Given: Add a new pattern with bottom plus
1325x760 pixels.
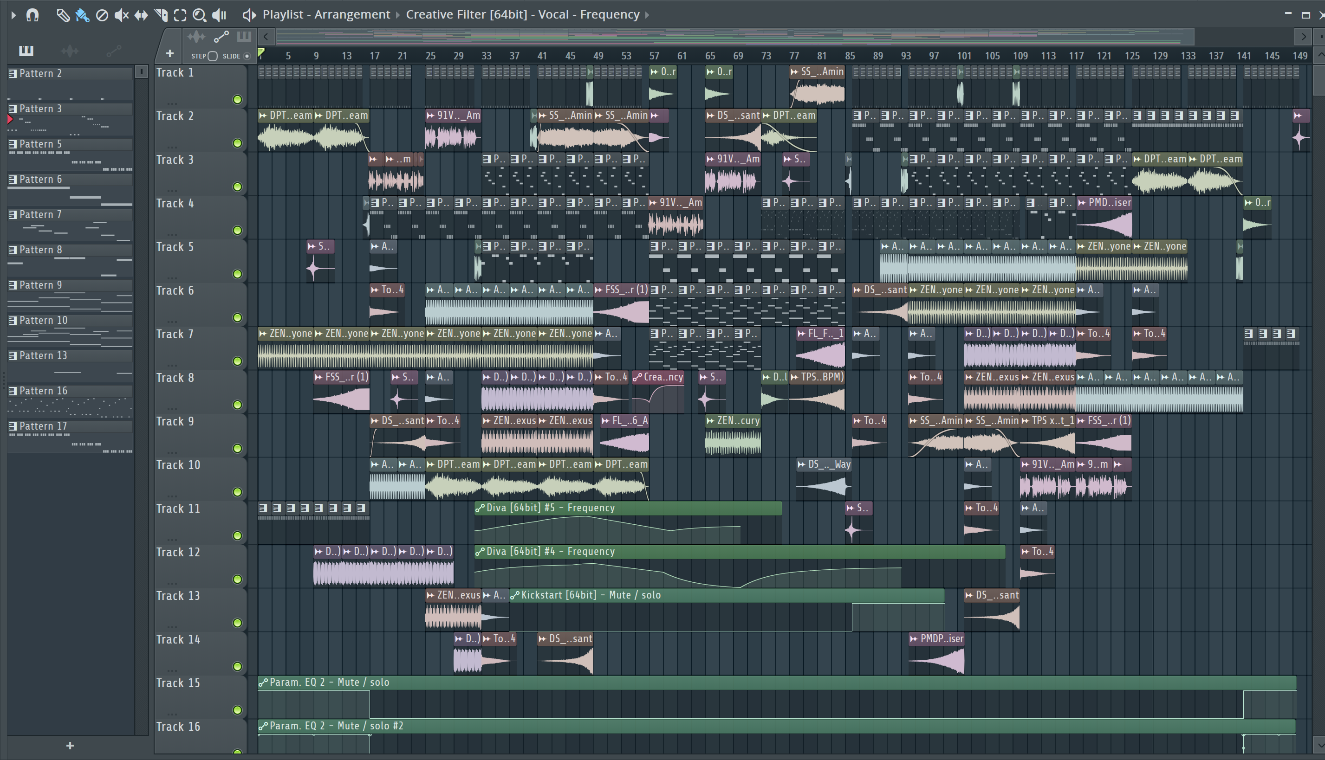Looking at the screenshot, I should tap(70, 746).
